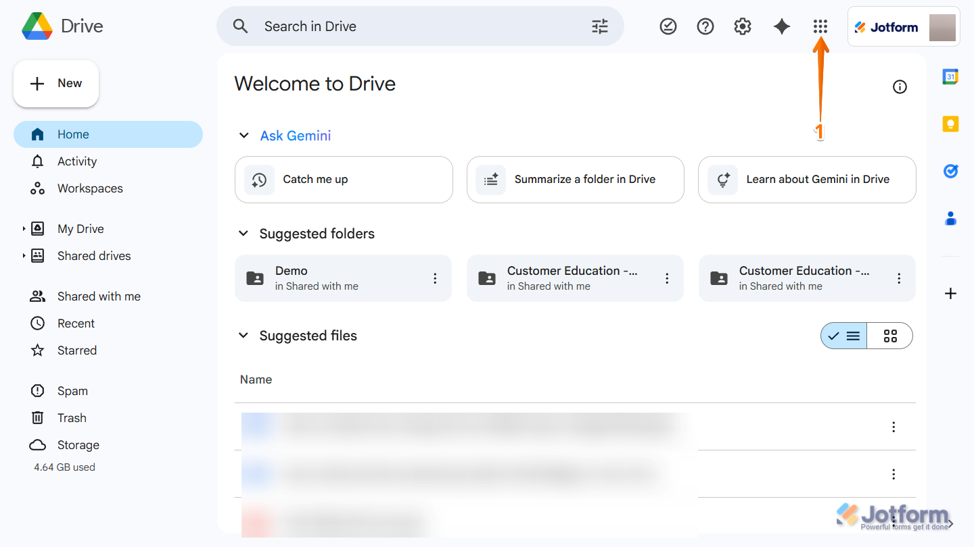Open Drive settings gear
Viewport: 974px width, 547px height.
pos(742,26)
